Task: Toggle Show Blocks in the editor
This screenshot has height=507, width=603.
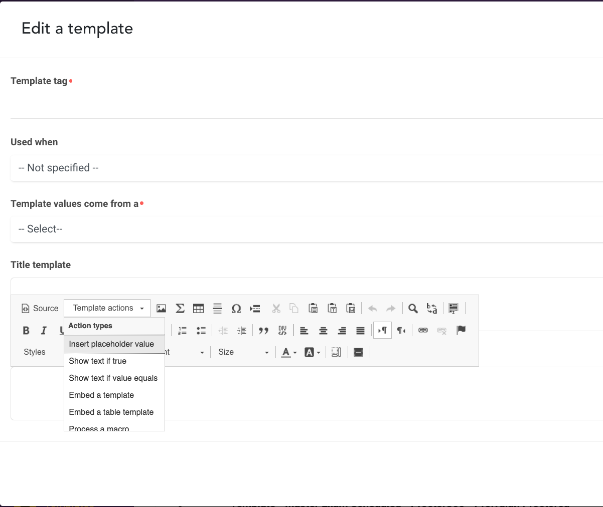Action: [337, 352]
